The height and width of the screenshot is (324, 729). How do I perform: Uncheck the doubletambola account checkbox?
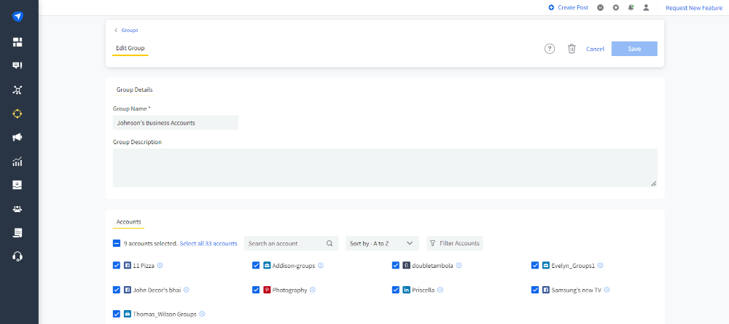(396, 266)
